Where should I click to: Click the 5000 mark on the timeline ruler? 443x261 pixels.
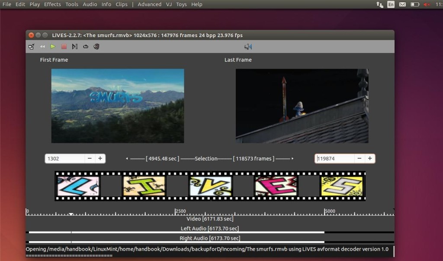pos(330,211)
